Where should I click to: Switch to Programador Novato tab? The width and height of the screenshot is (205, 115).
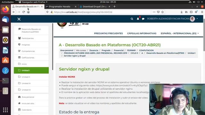tap(60, 6)
